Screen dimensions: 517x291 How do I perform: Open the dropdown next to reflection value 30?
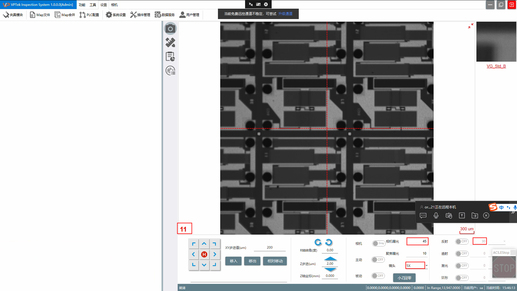(x=504, y=241)
